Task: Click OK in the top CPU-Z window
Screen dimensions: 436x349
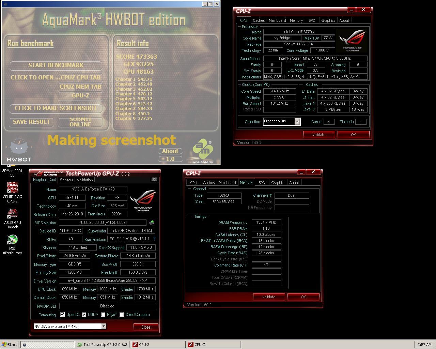Action: tap(353, 135)
